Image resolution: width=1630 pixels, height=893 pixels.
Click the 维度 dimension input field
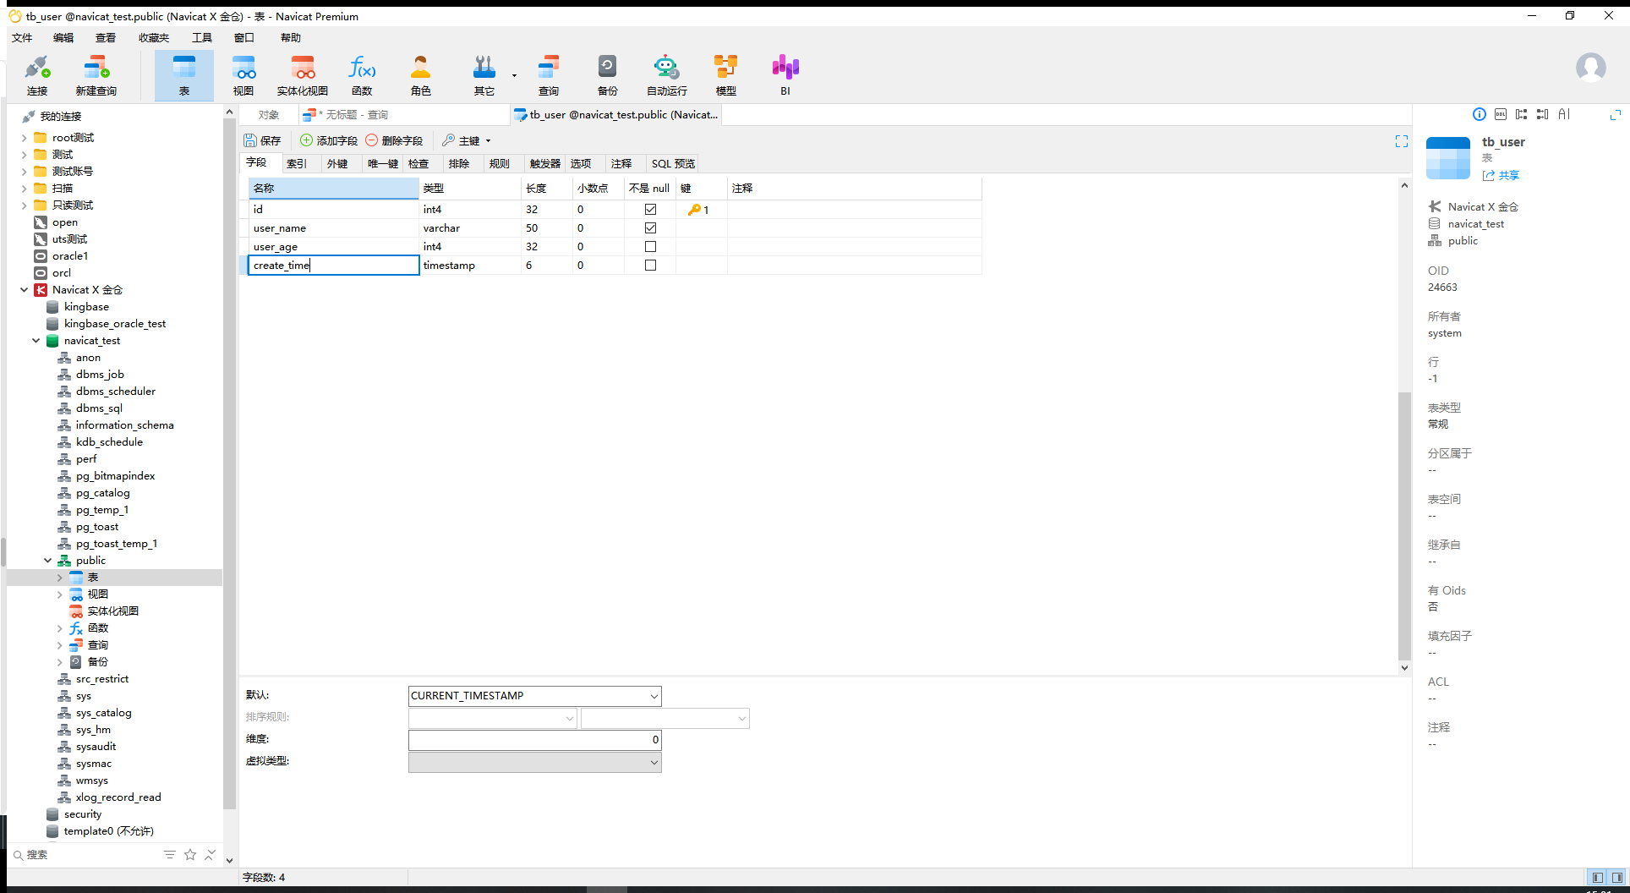pos(534,740)
